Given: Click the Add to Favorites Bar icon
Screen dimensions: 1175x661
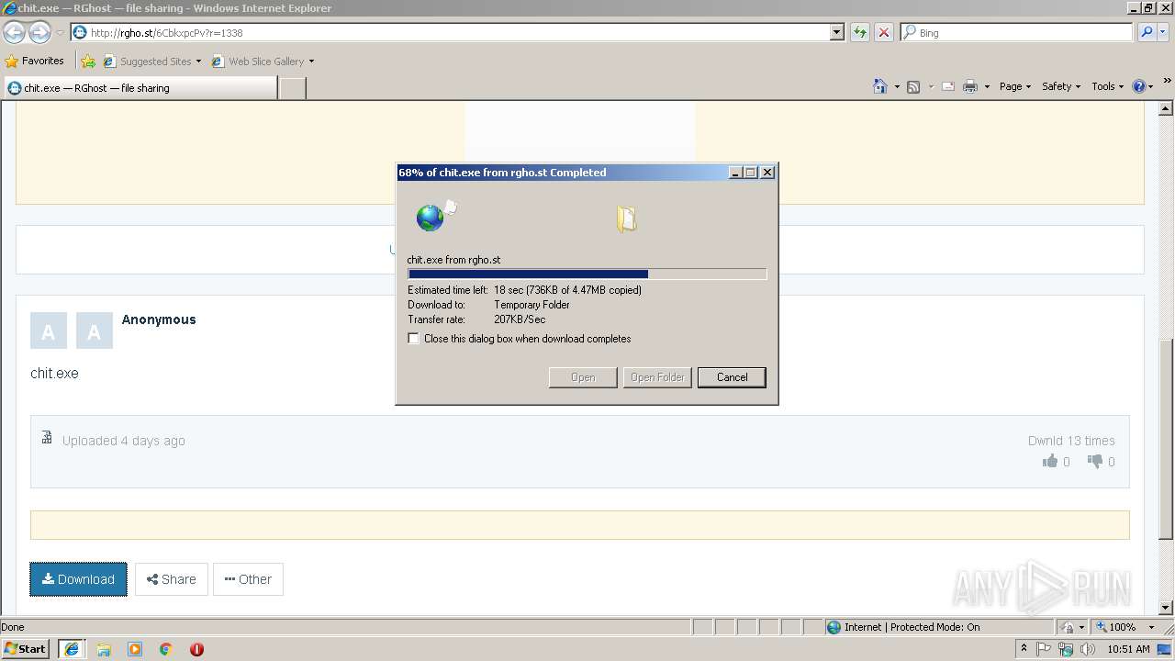Looking at the screenshot, I should coord(88,62).
